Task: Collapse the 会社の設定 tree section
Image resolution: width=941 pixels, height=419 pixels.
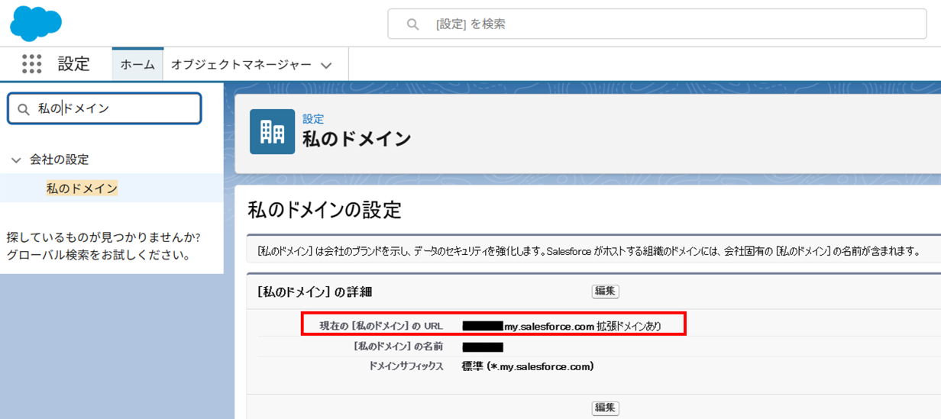Action: tap(15, 160)
